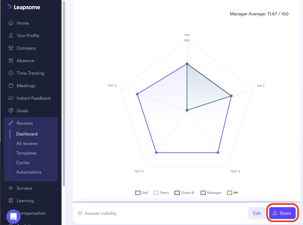Open the Learning sidebar section
The image size is (303, 225).
pos(25,201)
